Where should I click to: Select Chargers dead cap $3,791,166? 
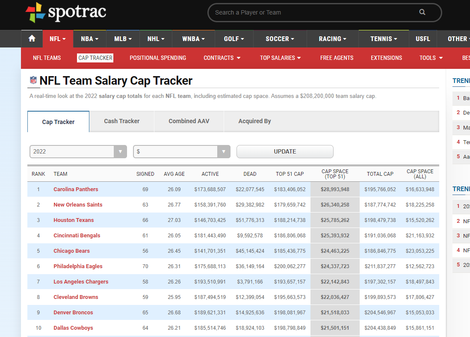pyautogui.click(x=250, y=281)
